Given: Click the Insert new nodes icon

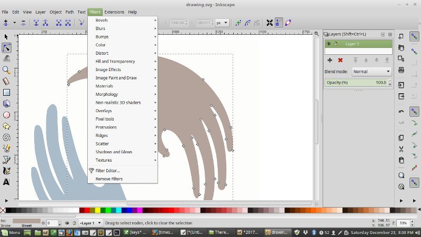Looking at the screenshot, I should [6, 23].
